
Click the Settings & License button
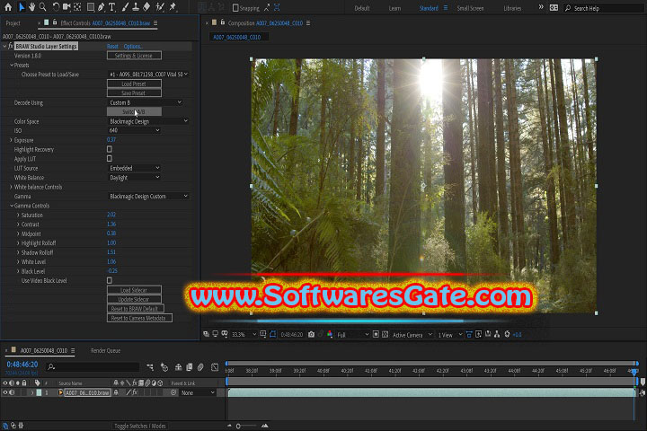point(134,56)
